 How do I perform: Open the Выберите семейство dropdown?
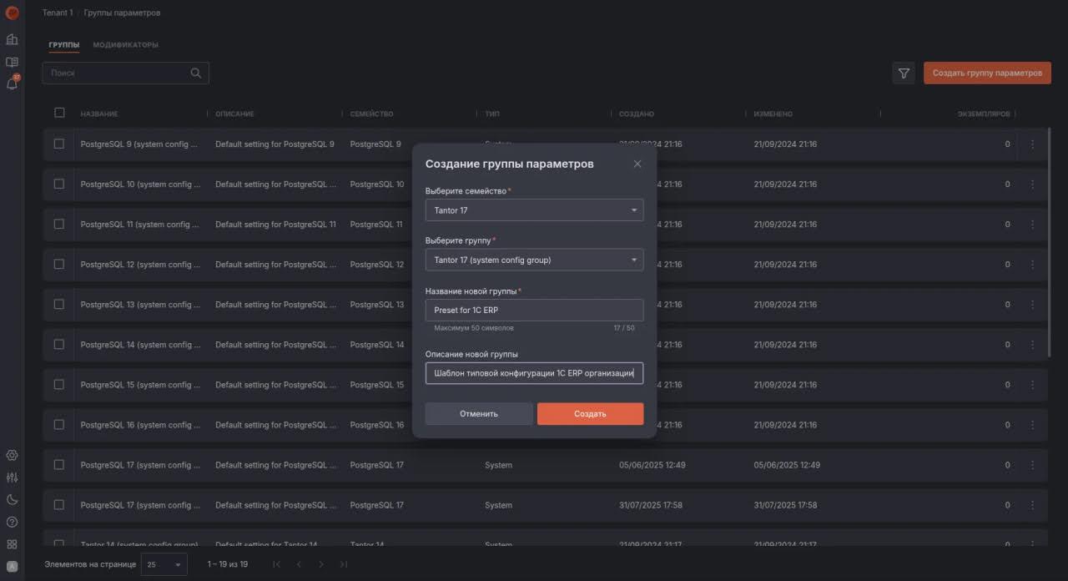(534, 210)
